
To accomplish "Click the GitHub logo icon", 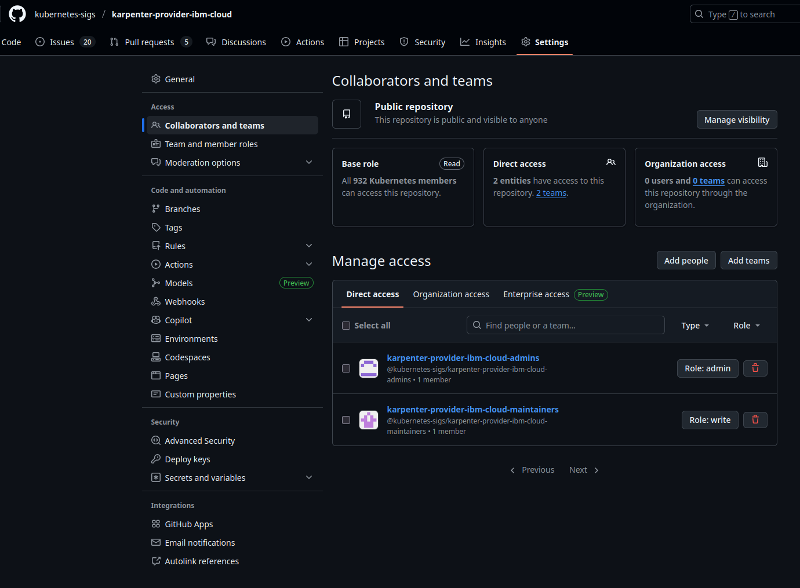I will pyautogui.click(x=17, y=14).
